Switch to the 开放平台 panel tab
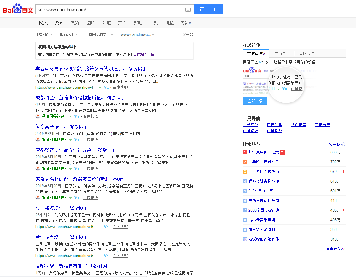This screenshot has width=356, height=277. pos(282,54)
